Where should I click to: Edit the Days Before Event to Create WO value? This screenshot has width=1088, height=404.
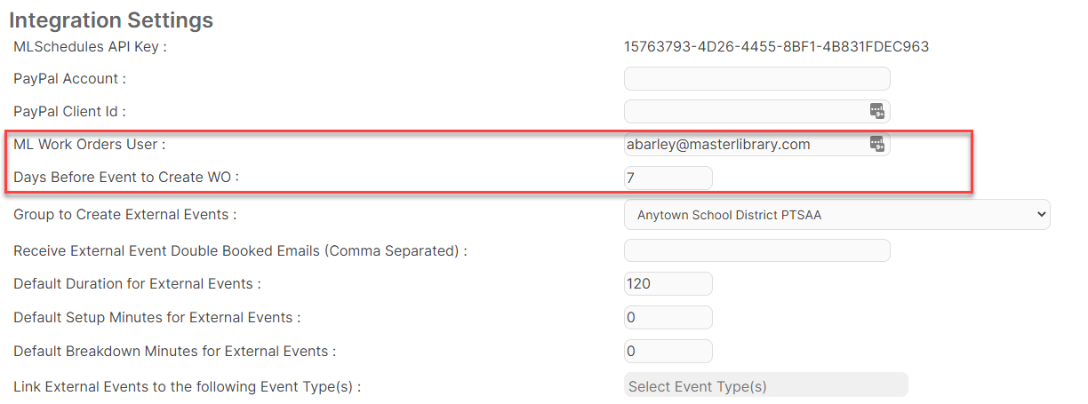[668, 178]
